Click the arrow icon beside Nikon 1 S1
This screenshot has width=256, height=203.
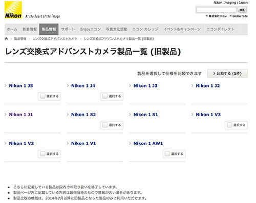(130, 115)
